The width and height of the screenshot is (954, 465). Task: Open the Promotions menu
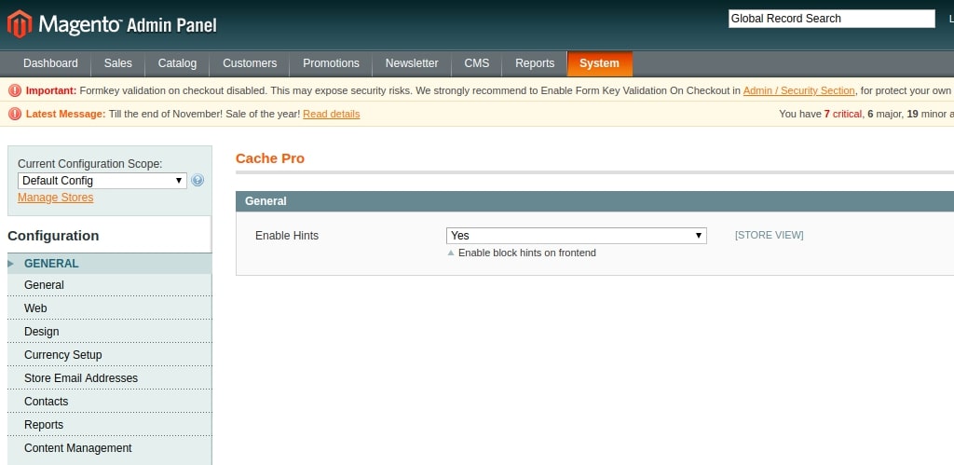pyautogui.click(x=331, y=63)
